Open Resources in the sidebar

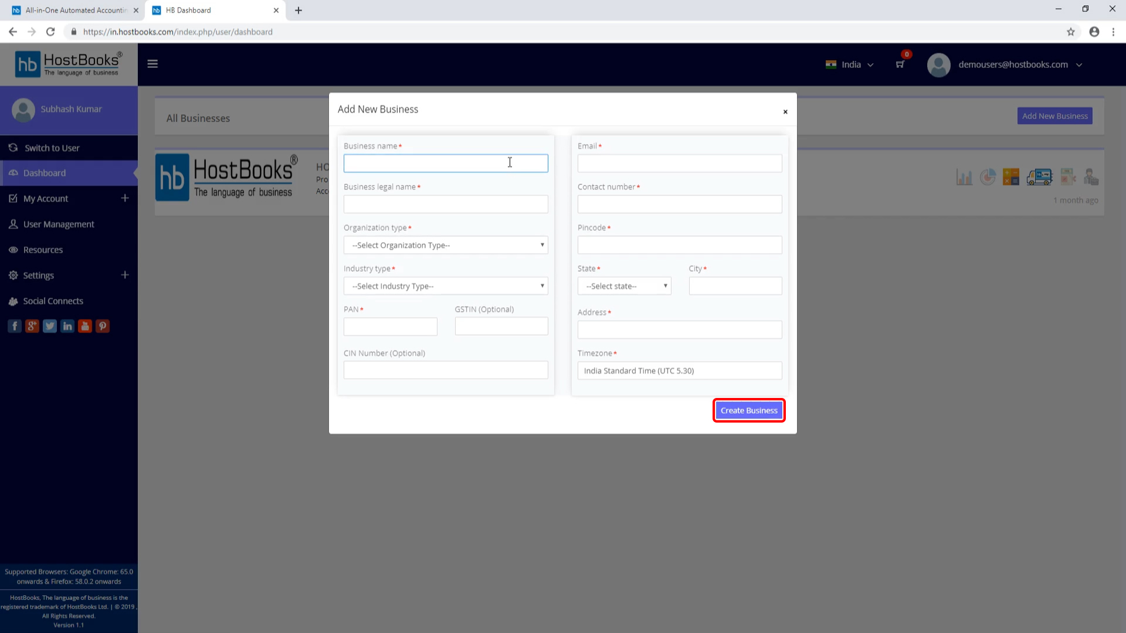coord(43,250)
